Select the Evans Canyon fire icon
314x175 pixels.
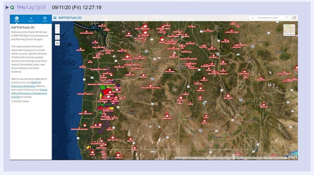[127, 56]
